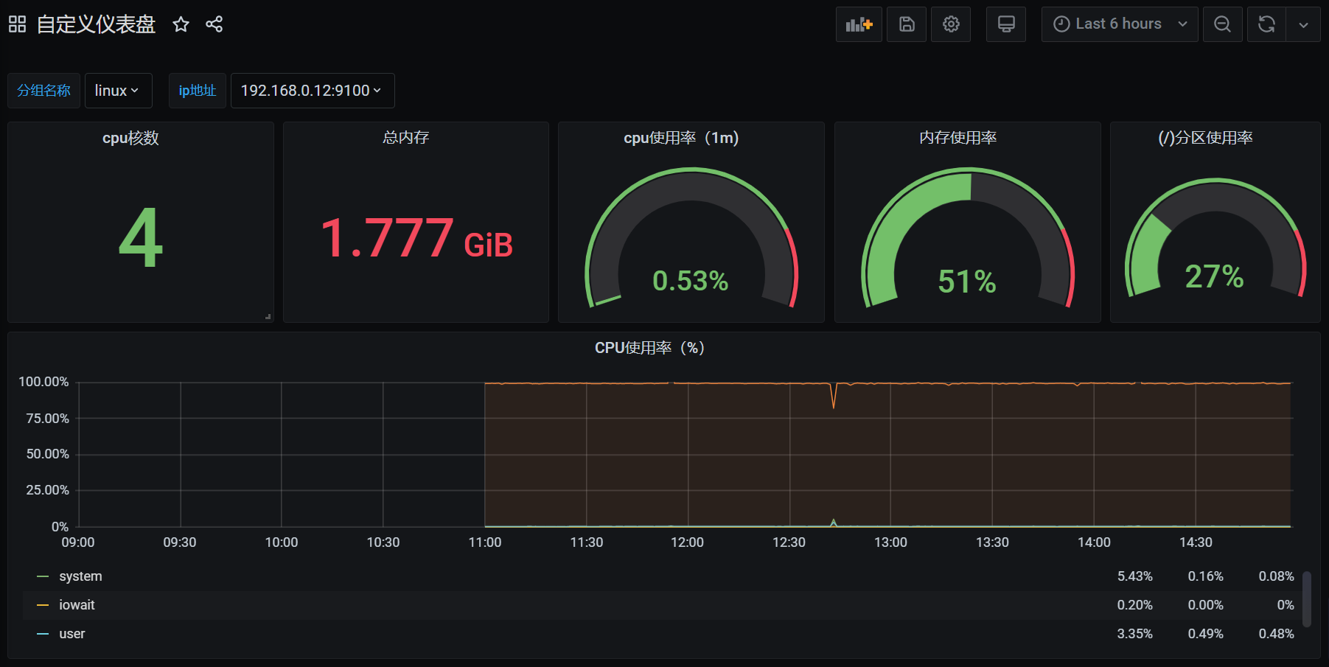Add a new panel to dashboard
This screenshot has width=1329, height=667.
click(859, 24)
